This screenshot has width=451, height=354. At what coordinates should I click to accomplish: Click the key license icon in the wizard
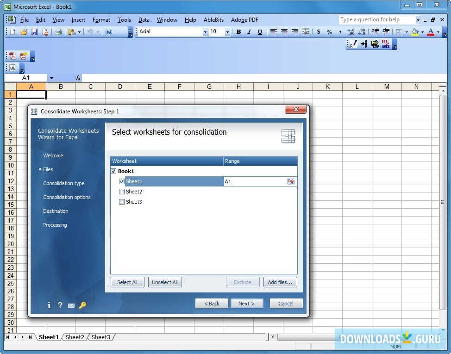click(82, 305)
